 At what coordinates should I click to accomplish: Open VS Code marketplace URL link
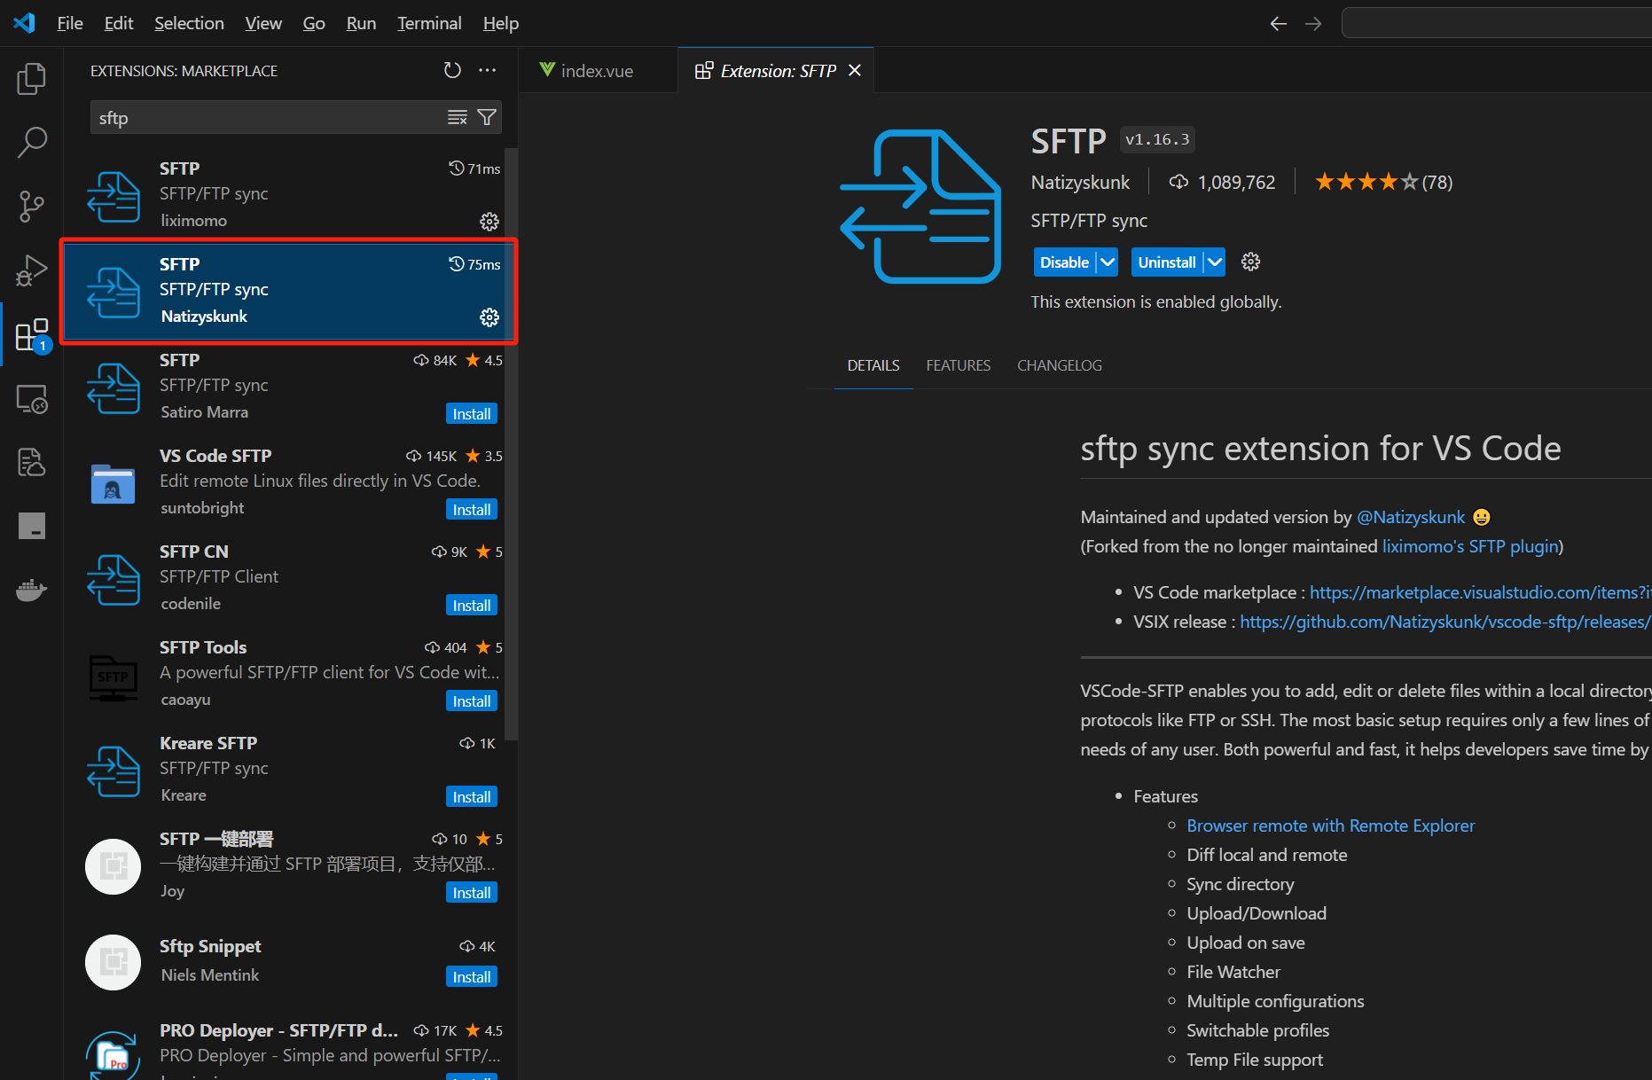[x=1480, y=592]
